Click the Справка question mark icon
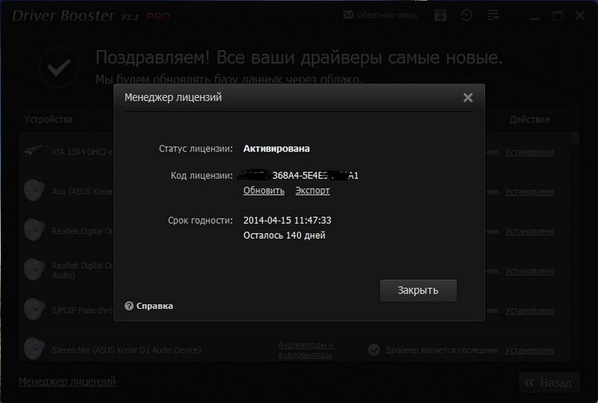 [129, 306]
